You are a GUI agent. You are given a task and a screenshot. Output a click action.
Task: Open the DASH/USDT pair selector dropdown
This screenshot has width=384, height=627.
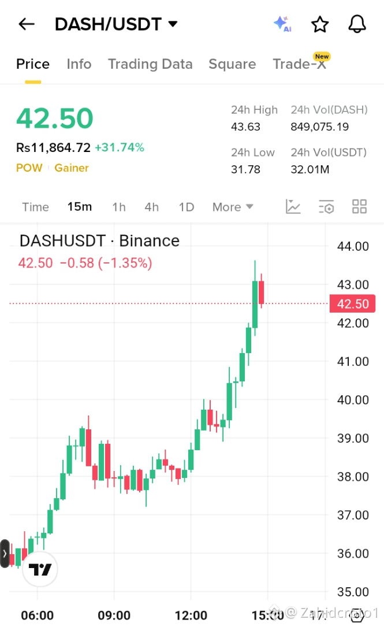[116, 24]
